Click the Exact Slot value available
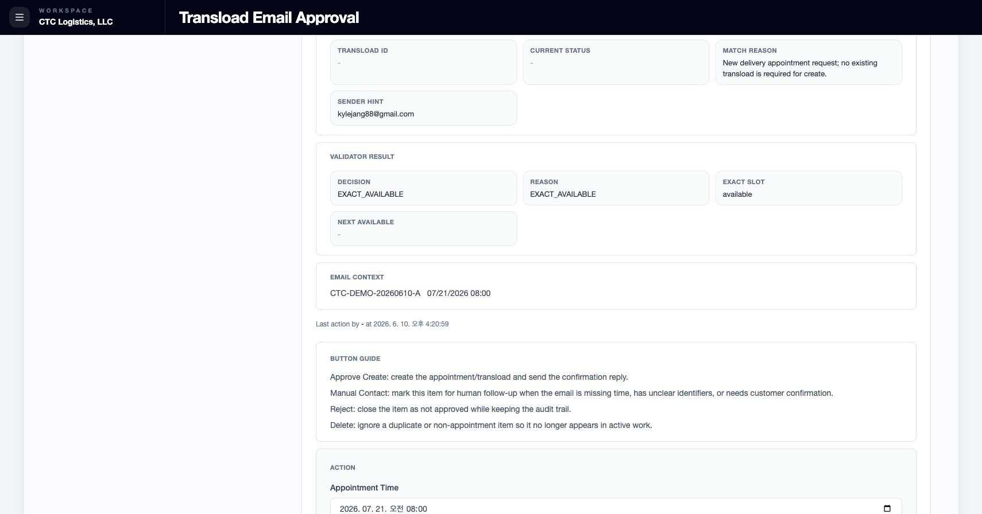The image size is (982, 514). tap(737, 194)
